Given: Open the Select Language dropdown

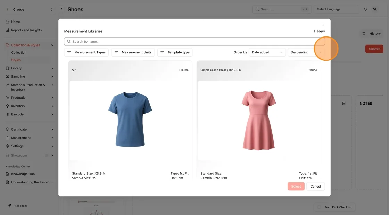Looking at the screenshot, I should [x=337, y=9].
